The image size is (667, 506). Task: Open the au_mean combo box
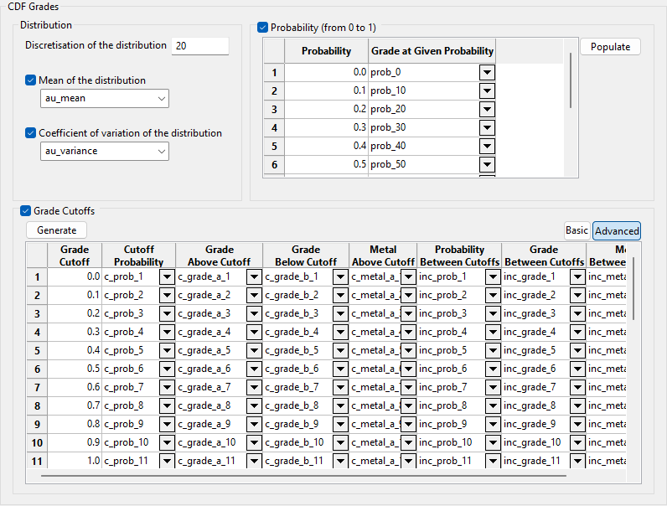pos(105,99)
